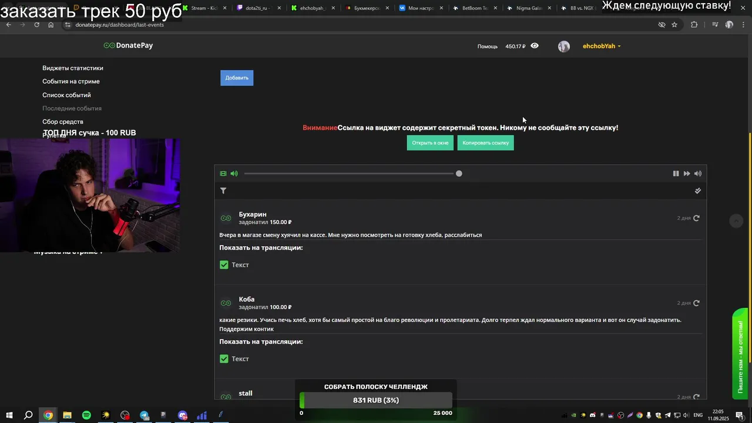Switch to the ehchobyah Kick tab
The width and height of the screenshot is (752, 423).
[x=313, y=8]
